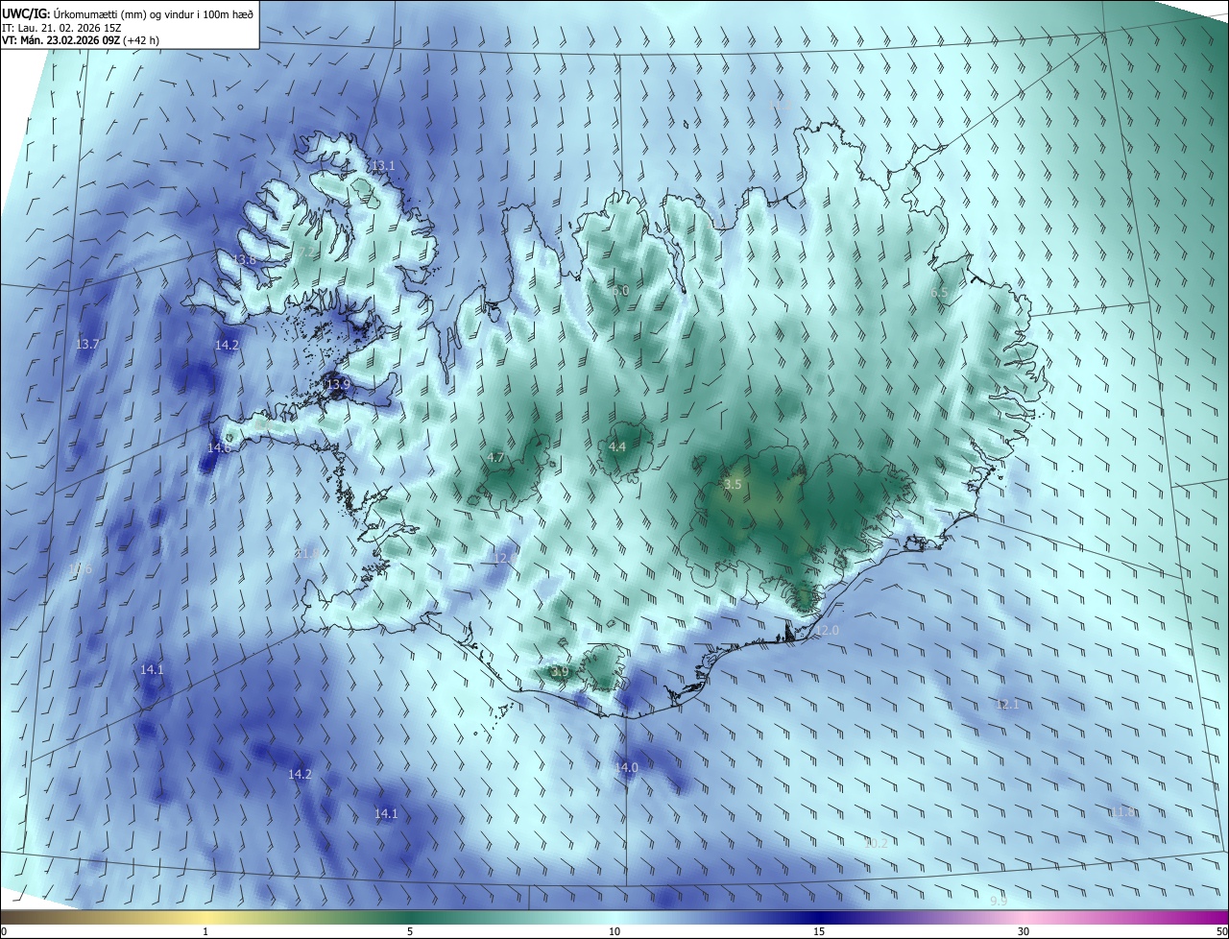Click the 9.9 value label
This screenshot has width=1229, height=939.
point(999,901)
